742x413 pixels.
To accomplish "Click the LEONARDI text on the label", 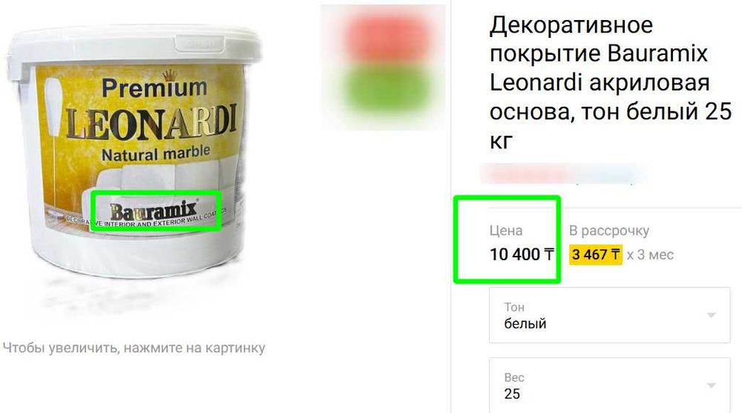I will pos(151,124).
